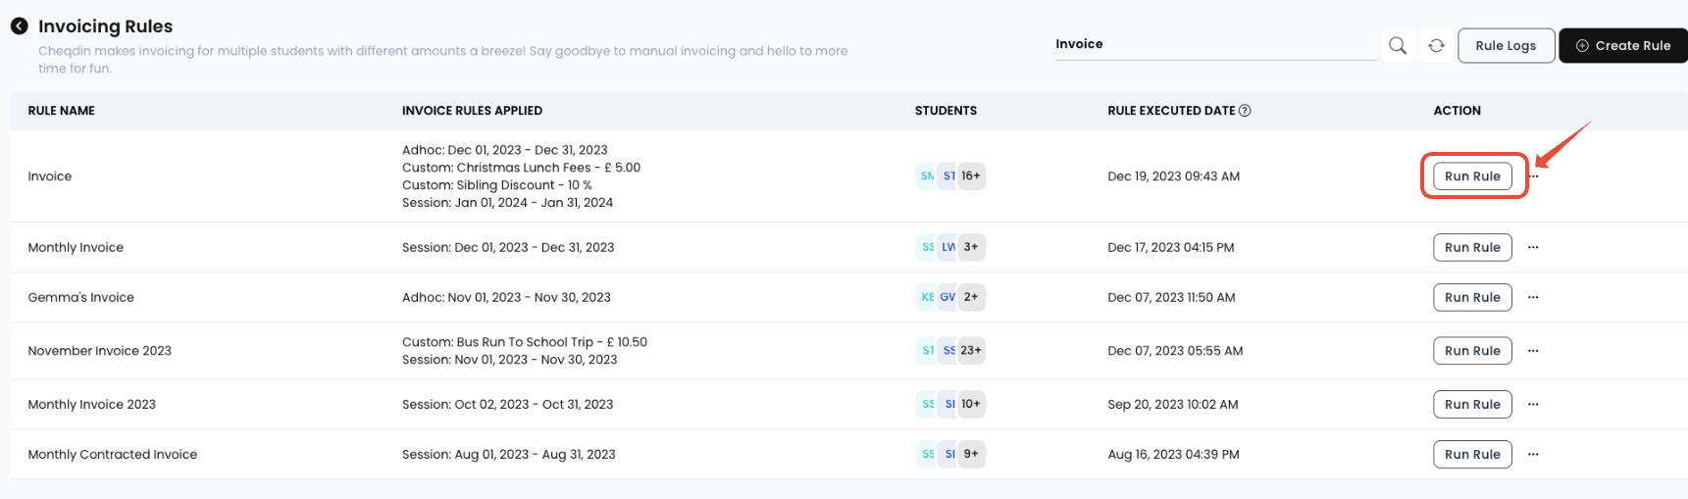
Task: Click the 3+ students badge
Action: (971, 247)
